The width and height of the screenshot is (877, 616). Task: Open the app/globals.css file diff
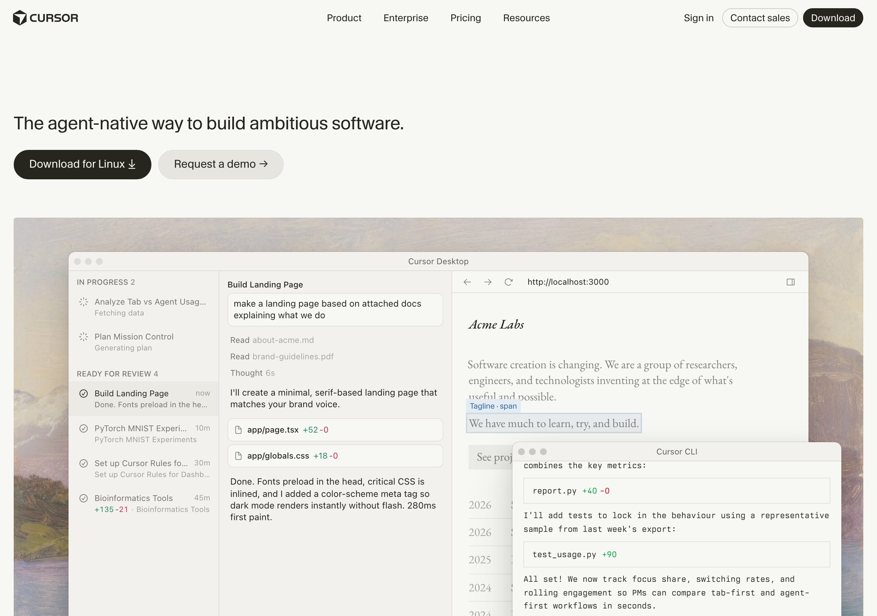(x=335, y=456)
